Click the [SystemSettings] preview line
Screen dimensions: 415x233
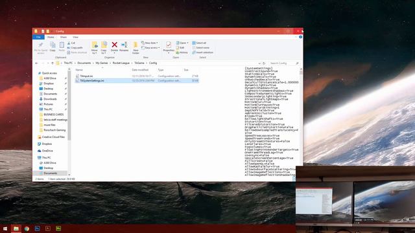[x=258, y=69]
